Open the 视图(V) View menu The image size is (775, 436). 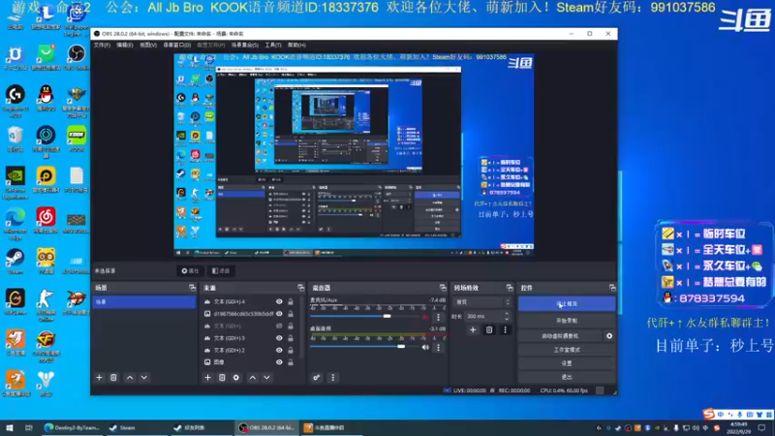(x=148, y=45)
